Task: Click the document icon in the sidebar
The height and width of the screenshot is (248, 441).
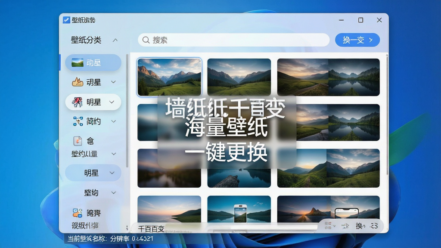Action: 78,141
